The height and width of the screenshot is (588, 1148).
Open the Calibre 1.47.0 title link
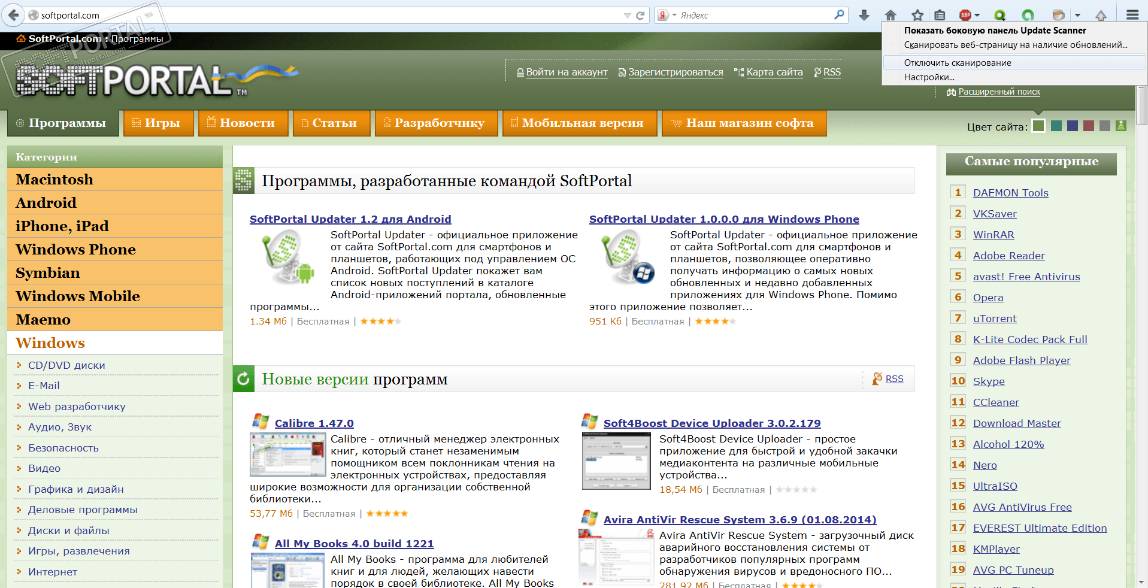pyautogui.click(x=314, y=423)
